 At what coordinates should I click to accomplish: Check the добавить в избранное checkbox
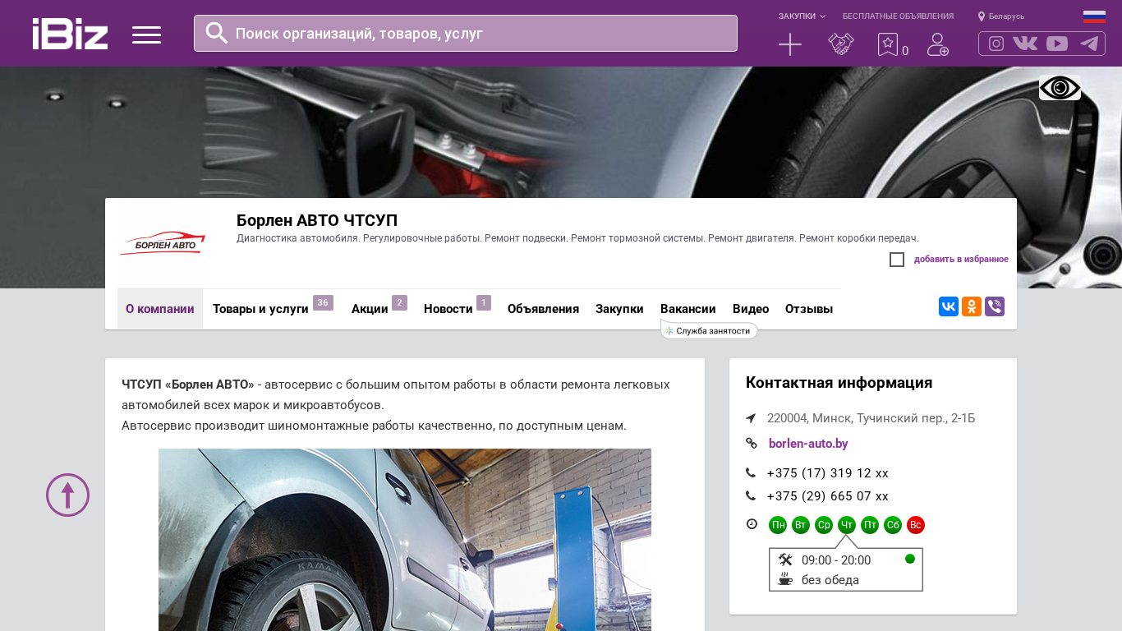tap(897, 260)
